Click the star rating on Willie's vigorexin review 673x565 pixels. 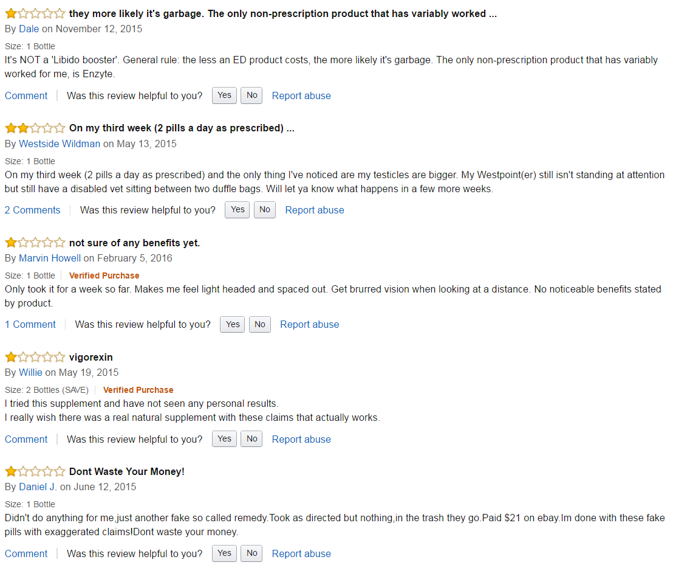click(35, 357)
